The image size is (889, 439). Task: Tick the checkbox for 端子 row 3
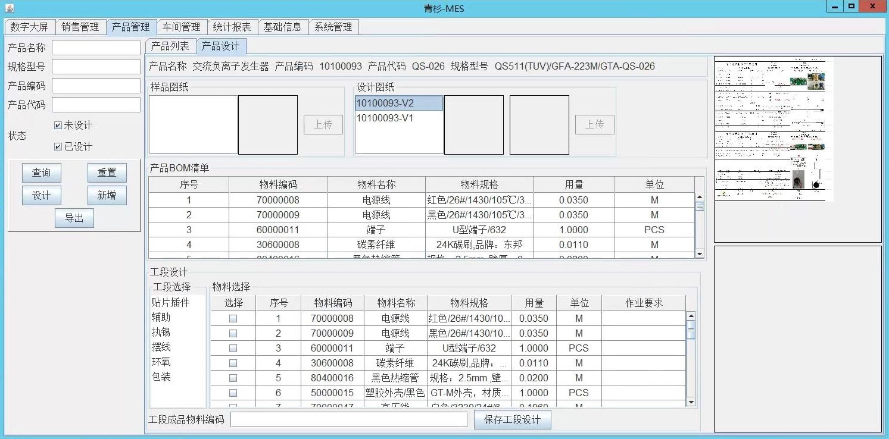(233, 349)
